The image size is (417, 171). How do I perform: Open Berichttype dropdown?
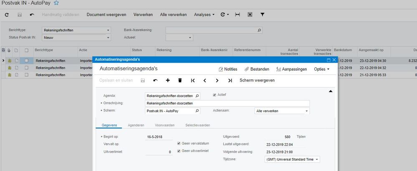click(108, 31)
